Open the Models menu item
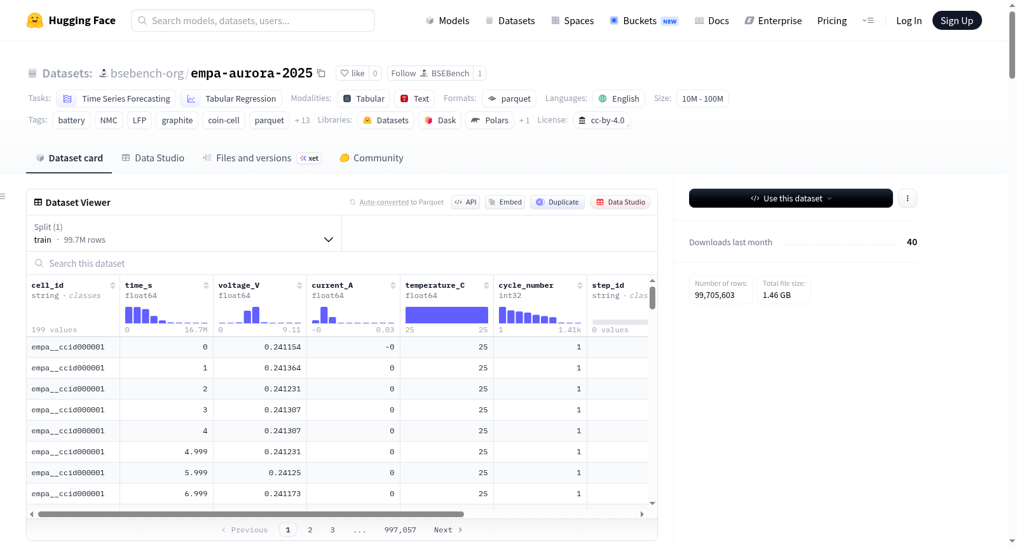 pos(447,20)
